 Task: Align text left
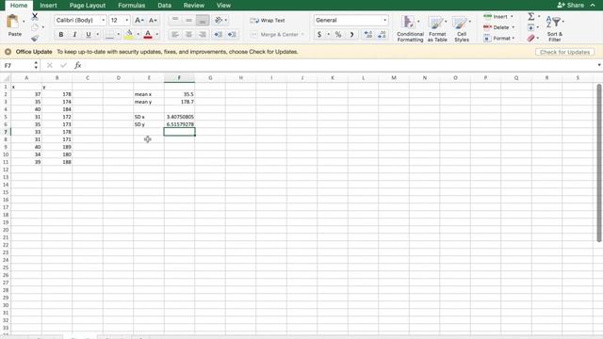click(175, 35)
